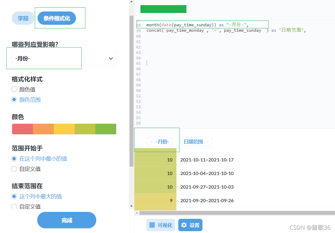Viewport: 335px width, 233px height.
Task: Pick the olive color swatch
Action: (85, 129)
